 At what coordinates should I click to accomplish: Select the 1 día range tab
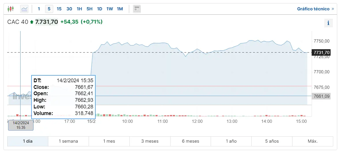(28, 141)
